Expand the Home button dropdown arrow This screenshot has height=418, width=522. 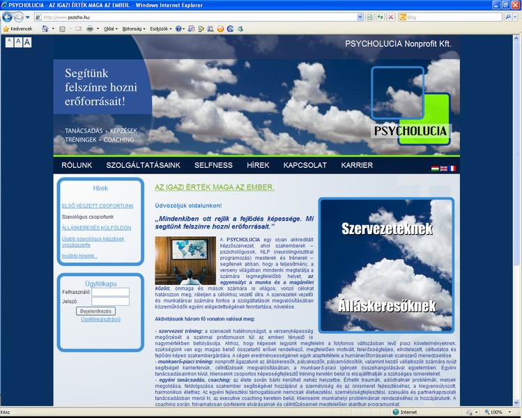click(x=53, y=29)
